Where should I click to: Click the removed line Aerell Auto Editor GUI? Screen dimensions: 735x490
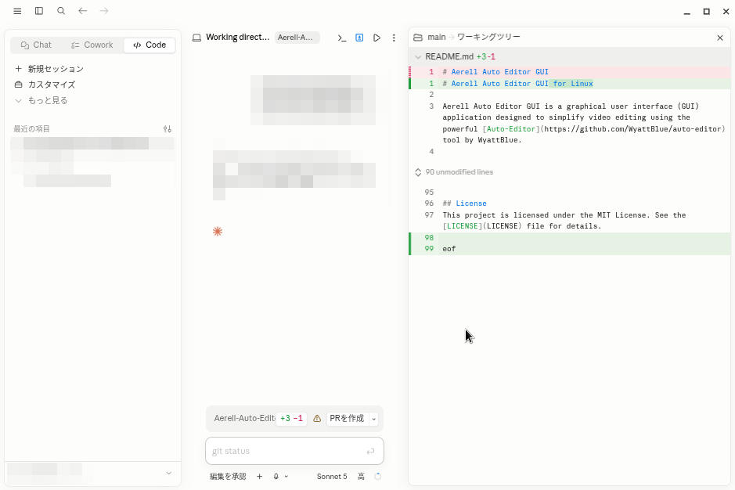click(x=570, y=72)
